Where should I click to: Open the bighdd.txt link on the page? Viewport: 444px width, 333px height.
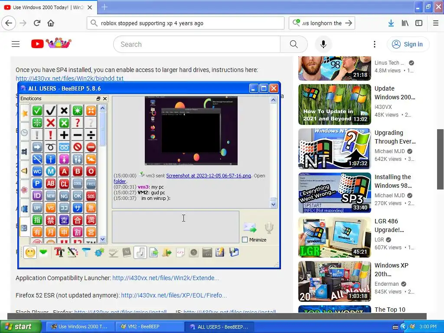70,78
